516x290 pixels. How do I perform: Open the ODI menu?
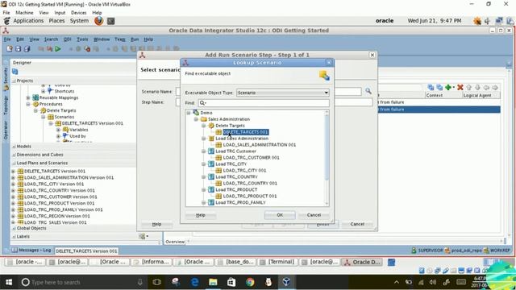point(67,39)
